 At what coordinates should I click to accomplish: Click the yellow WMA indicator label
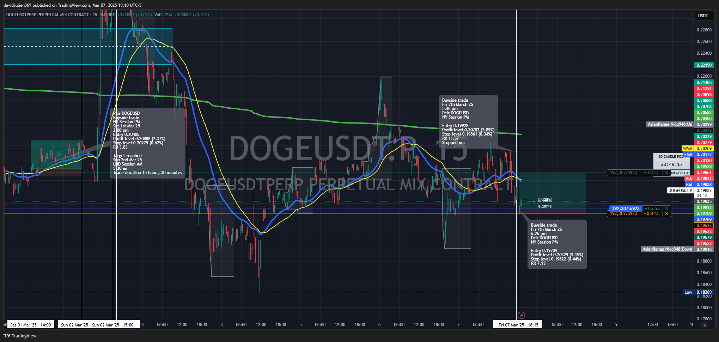(688, 149)
